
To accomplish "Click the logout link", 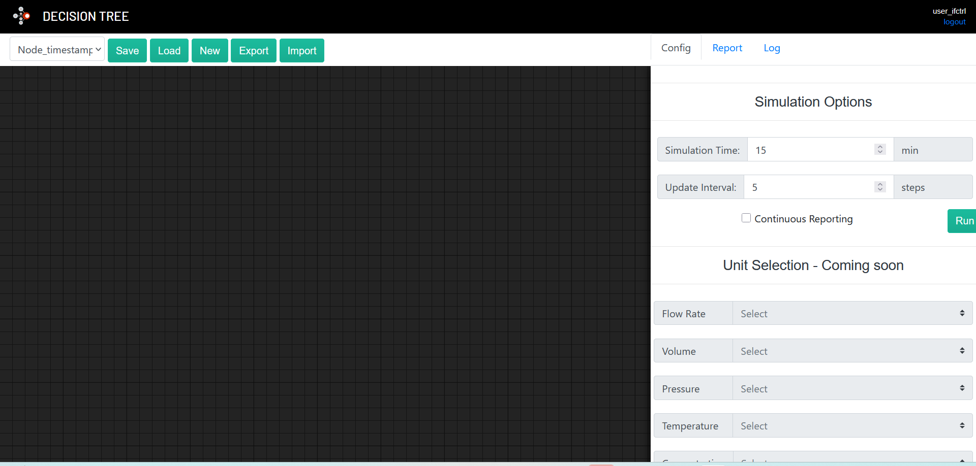I will (x=954, y=22).
